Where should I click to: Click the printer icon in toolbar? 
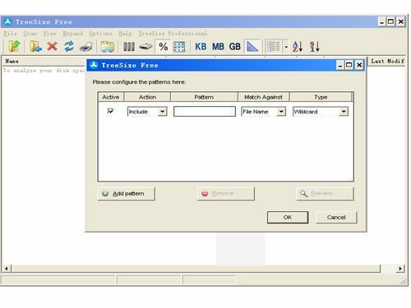pos(86,47)
